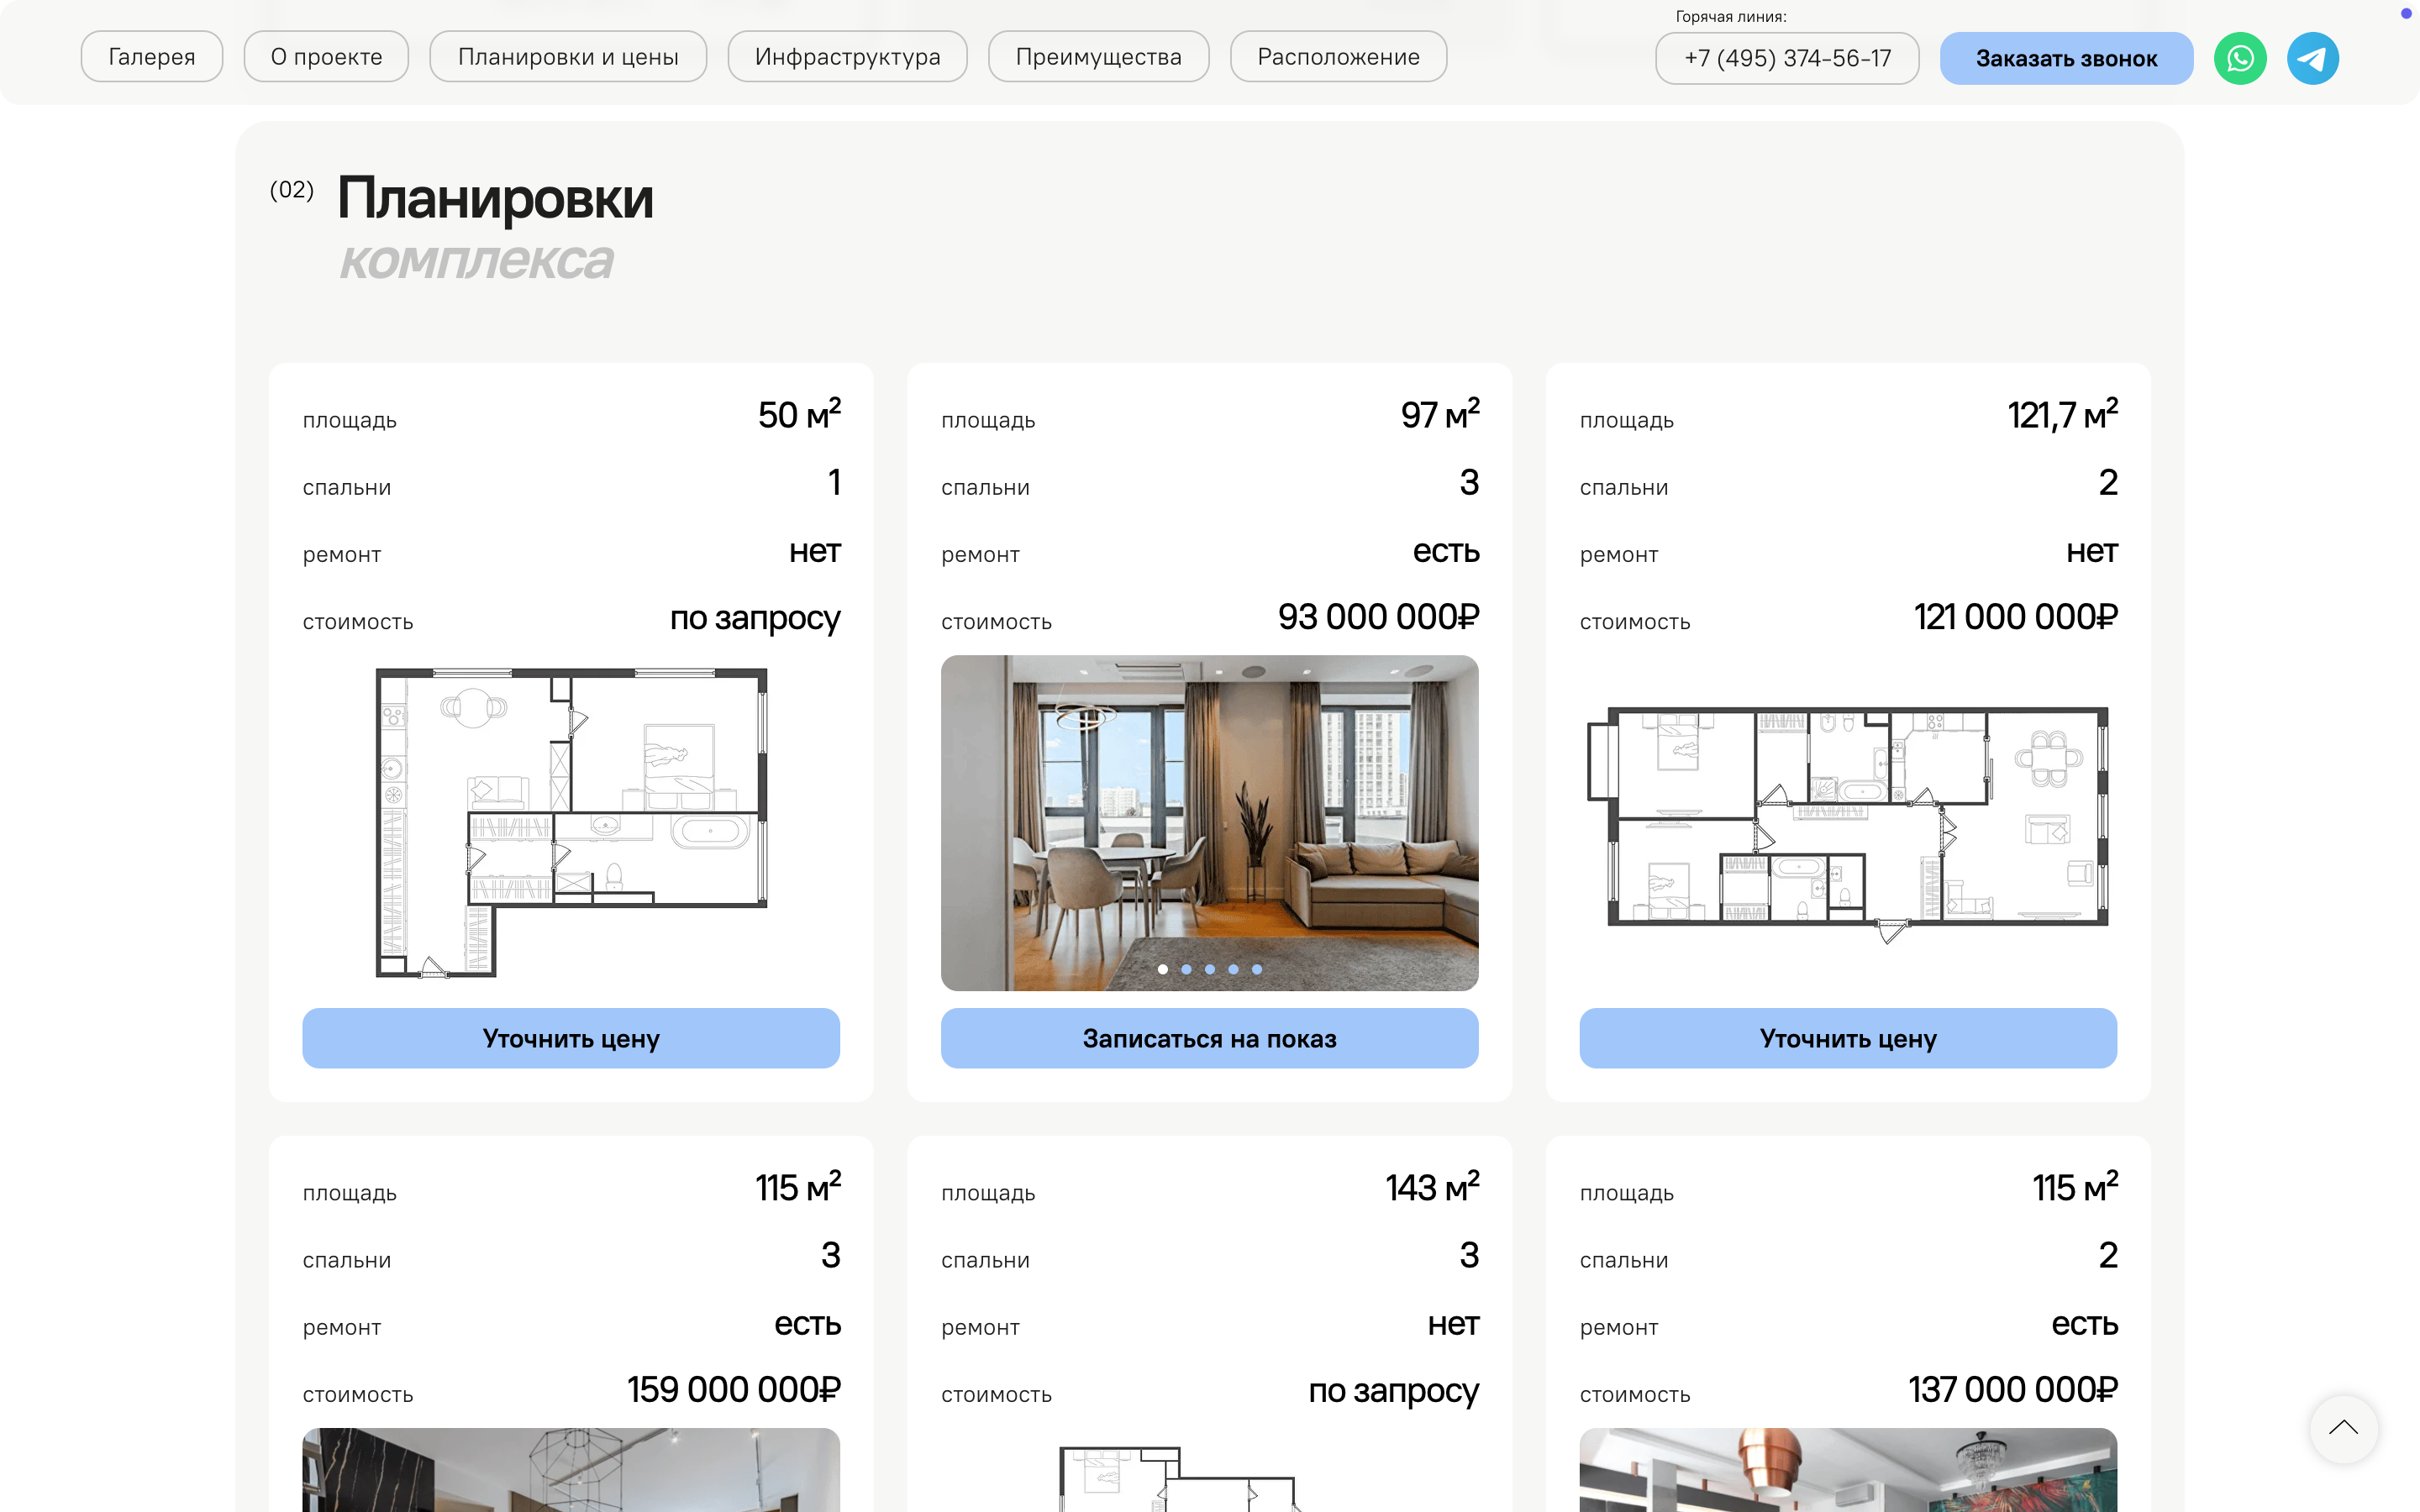This screenshot has width=2420, height=1512.
Task: Click the 97 м² living room photo
Action: [x=1209, y=800]
